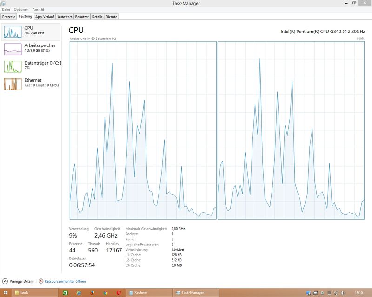The height and width of the screenshot is (297, 372).
Task: Launch Firefox from the taskbar
Action: [x=92, y=293]
